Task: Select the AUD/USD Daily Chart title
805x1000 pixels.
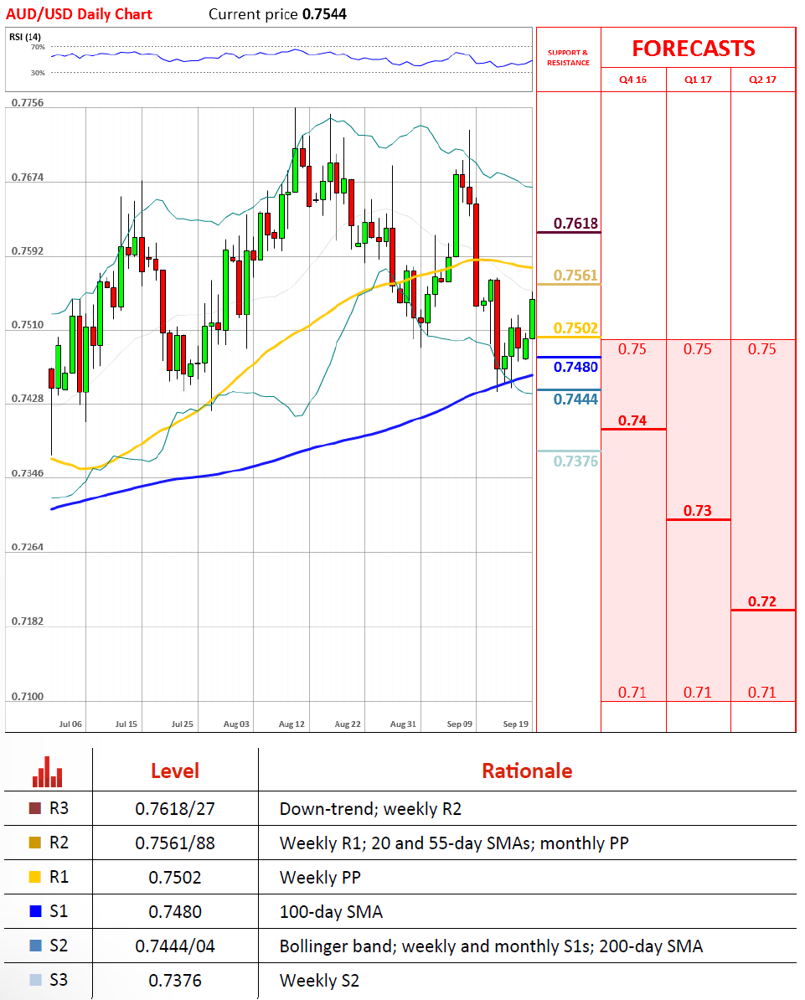Action: [79, 14]
